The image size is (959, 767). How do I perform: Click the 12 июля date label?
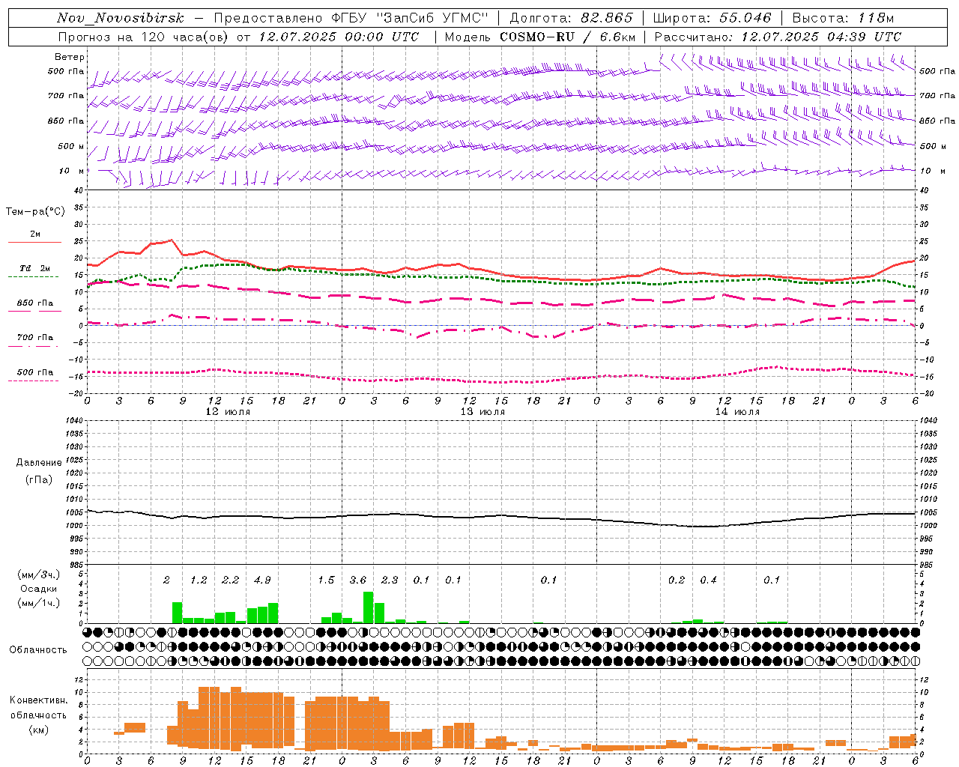(228, 411)
